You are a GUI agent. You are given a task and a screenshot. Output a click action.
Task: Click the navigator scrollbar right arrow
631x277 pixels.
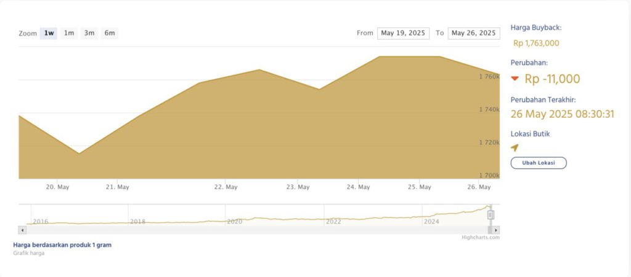pos(497,230)
